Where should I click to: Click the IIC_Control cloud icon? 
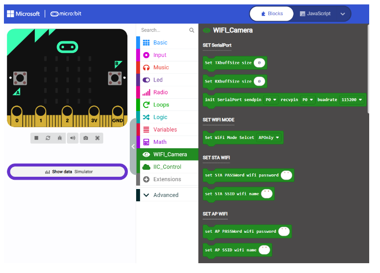pyautogui.click(x=146, y=167)
